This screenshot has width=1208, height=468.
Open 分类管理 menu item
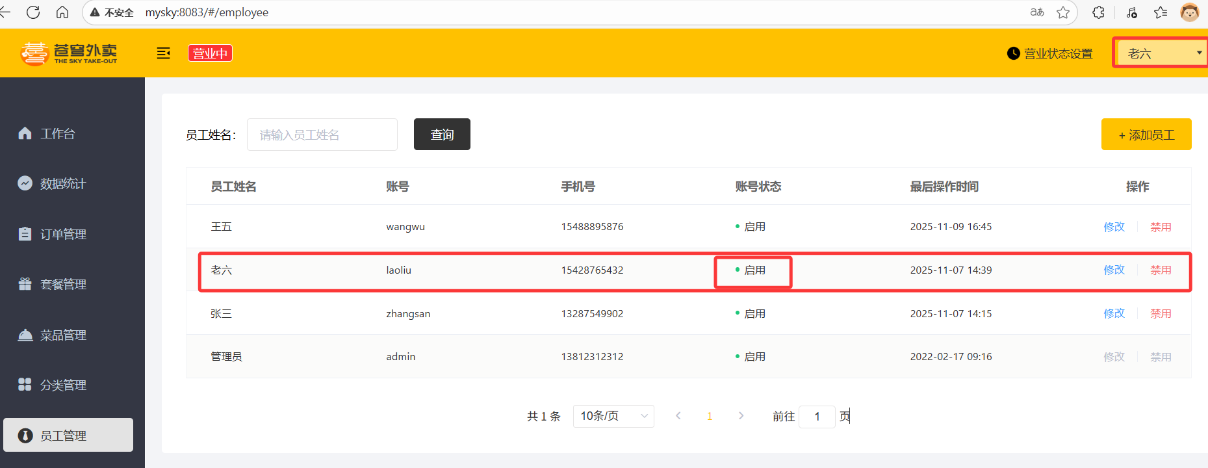coord(63,385)
